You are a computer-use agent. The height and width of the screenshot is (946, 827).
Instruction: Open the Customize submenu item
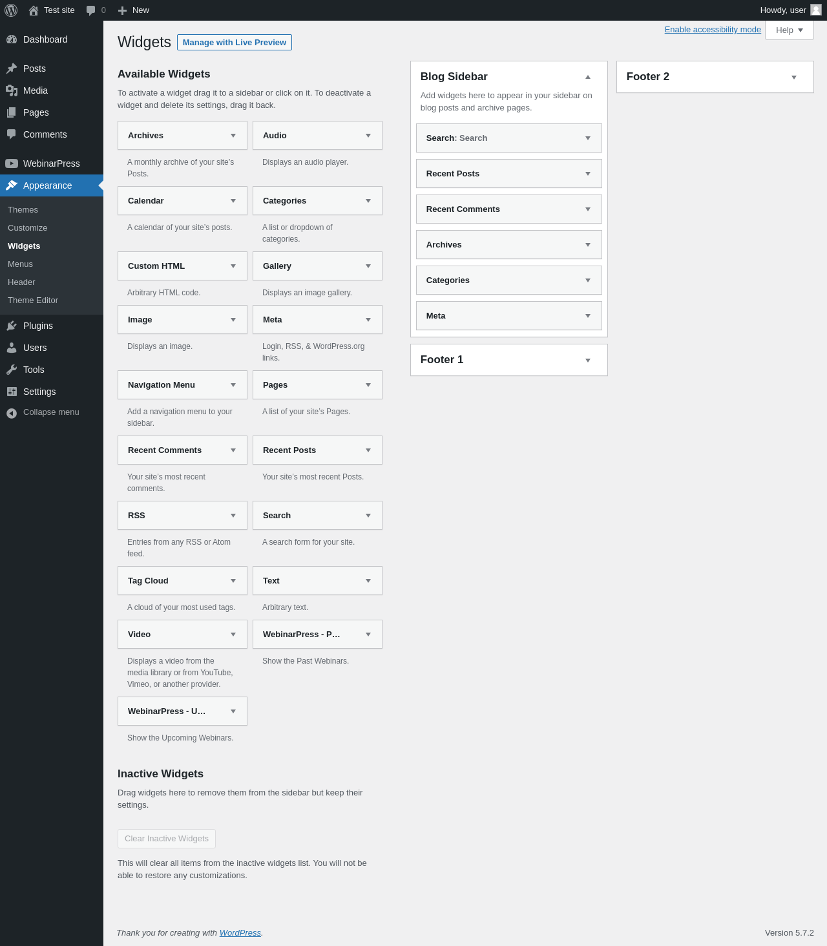[27, 228]
